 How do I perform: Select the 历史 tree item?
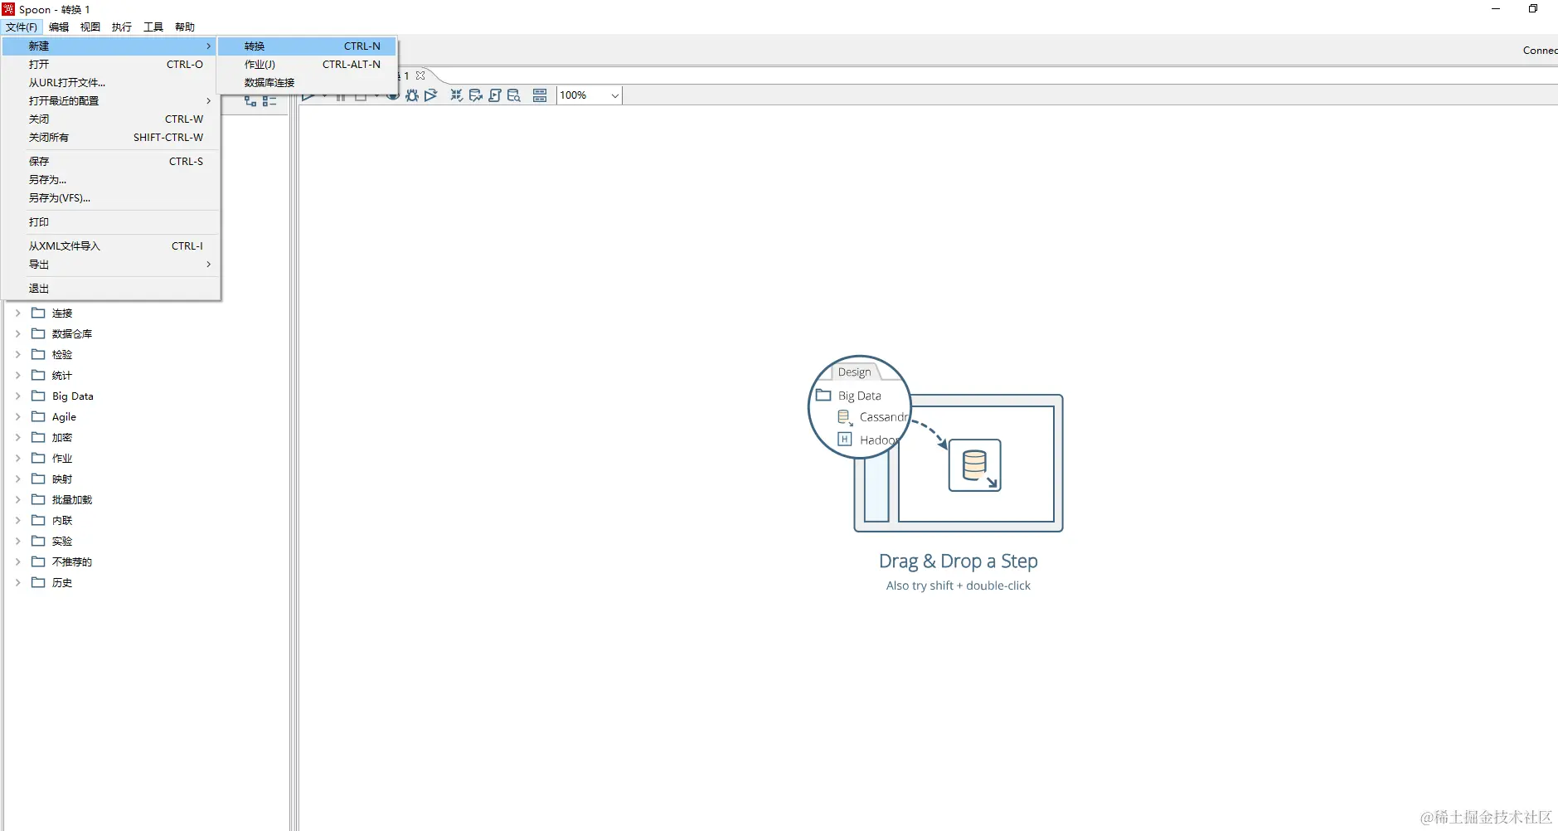click(62, 583)
